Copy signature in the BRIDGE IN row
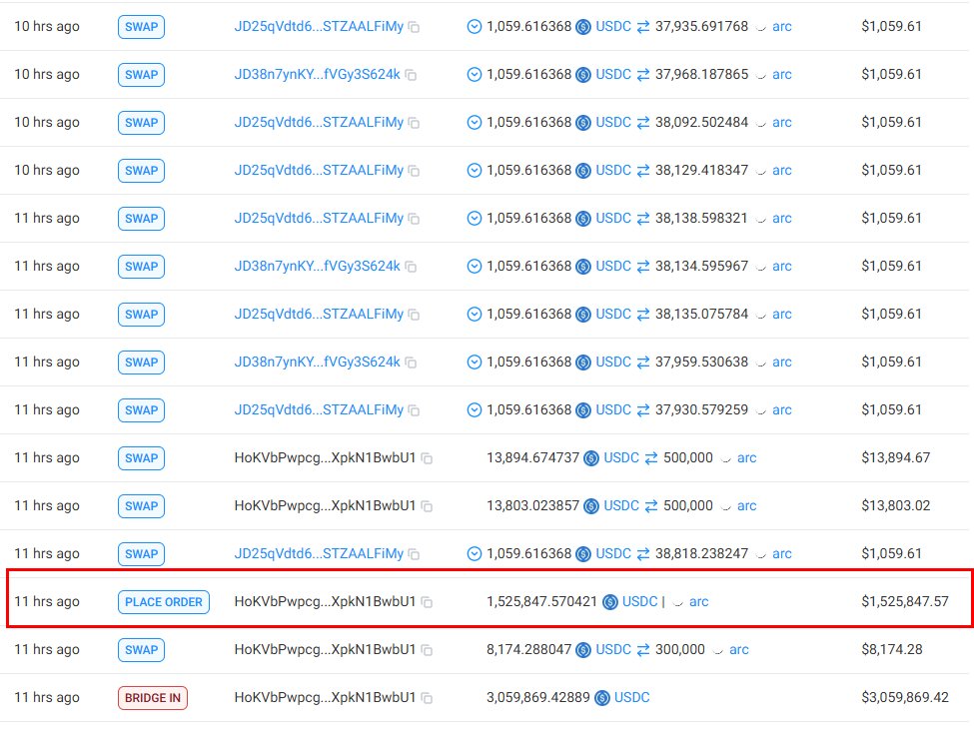974x732 pixels. click(x=427, y=698)
